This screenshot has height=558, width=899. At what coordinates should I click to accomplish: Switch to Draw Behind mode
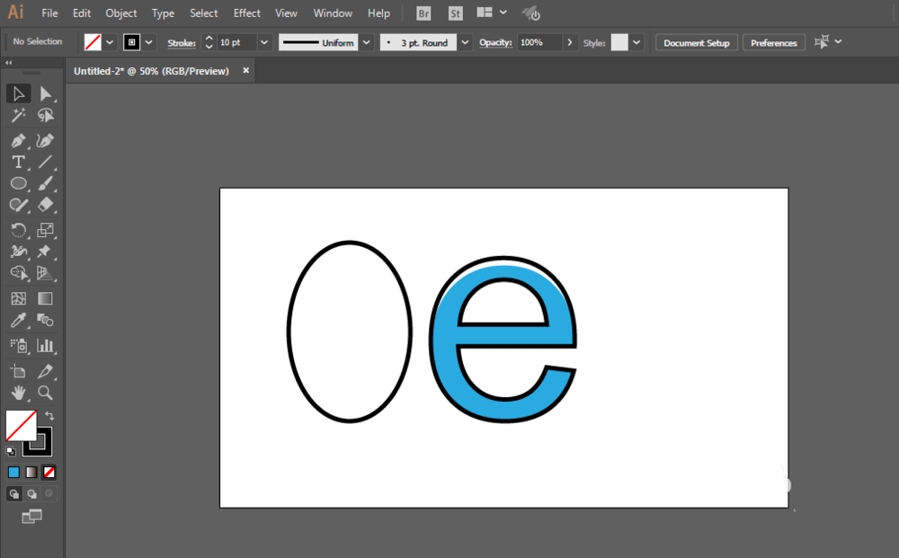pyautogui.click(x=31, y=493)
